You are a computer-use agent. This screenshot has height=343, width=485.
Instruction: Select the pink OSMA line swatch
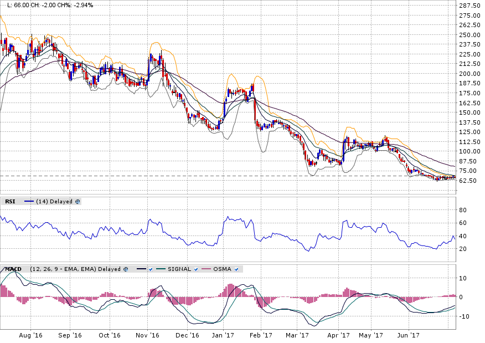(207, 269)
